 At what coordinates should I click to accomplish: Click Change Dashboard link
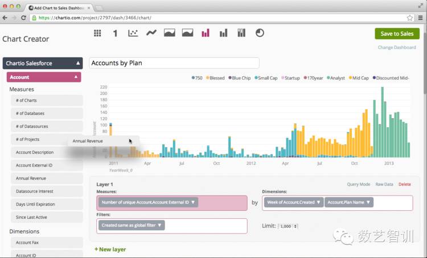pos(397,47)
